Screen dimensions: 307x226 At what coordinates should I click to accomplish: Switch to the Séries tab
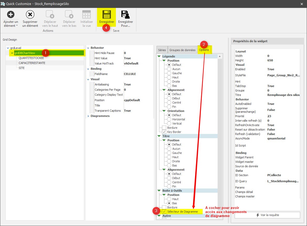click(x=162, y=50)
